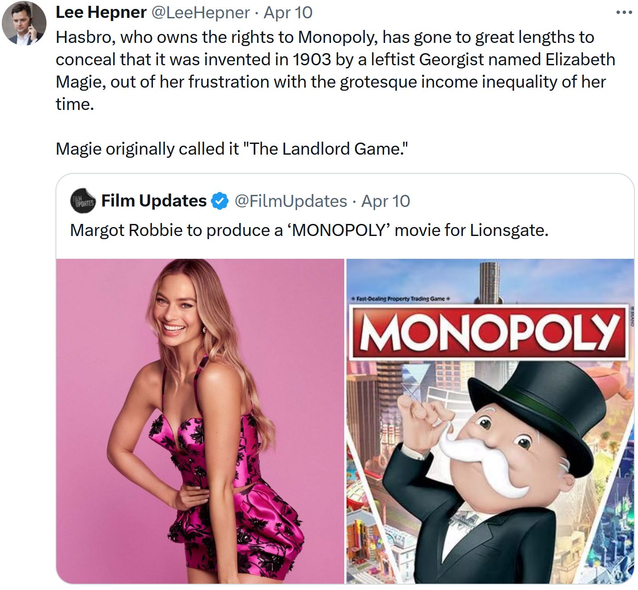Open the pink dress photo thumbnail
638x590 pixels.
pyautogui.click(x=200, y=421)
